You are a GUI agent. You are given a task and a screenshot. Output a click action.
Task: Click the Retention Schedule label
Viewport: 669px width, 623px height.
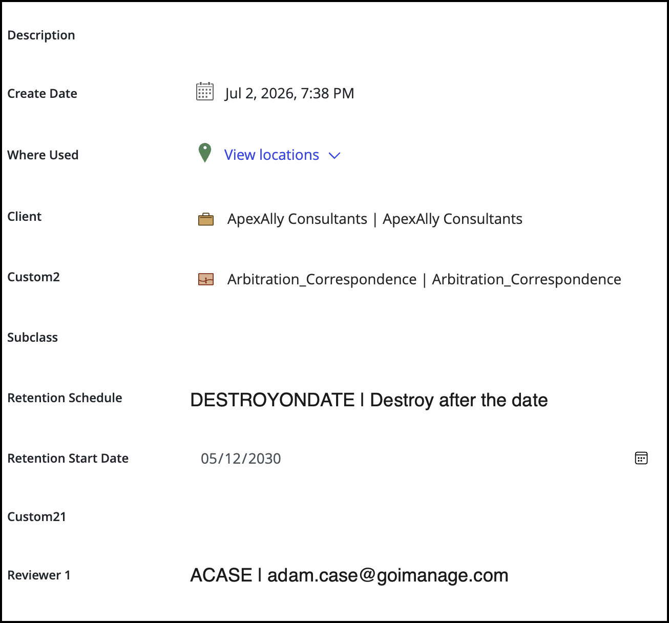pos(65,398)
